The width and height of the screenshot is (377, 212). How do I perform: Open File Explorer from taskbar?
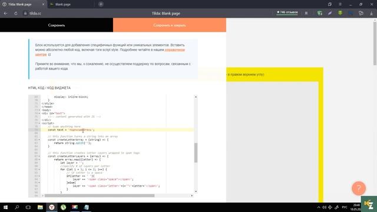point(40,207)
